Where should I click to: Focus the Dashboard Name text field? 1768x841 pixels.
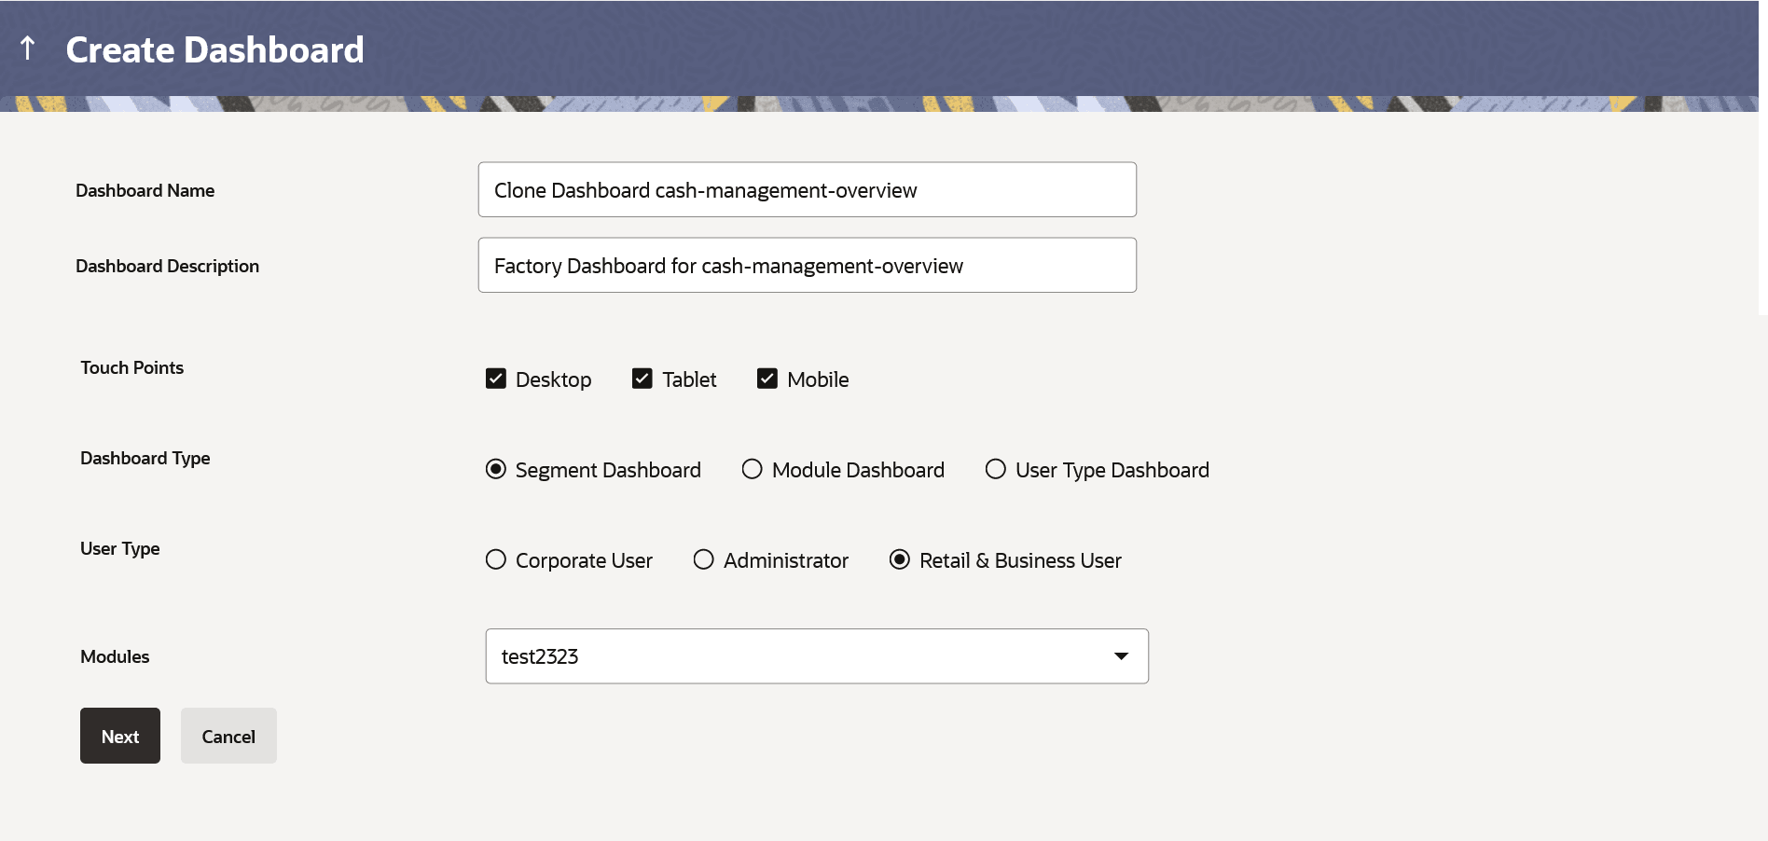(x=807, y=190)
